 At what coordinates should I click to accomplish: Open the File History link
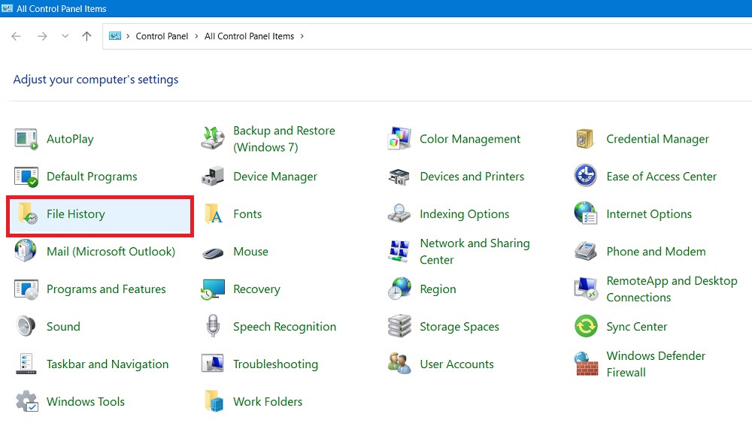(x=76, y=214)
